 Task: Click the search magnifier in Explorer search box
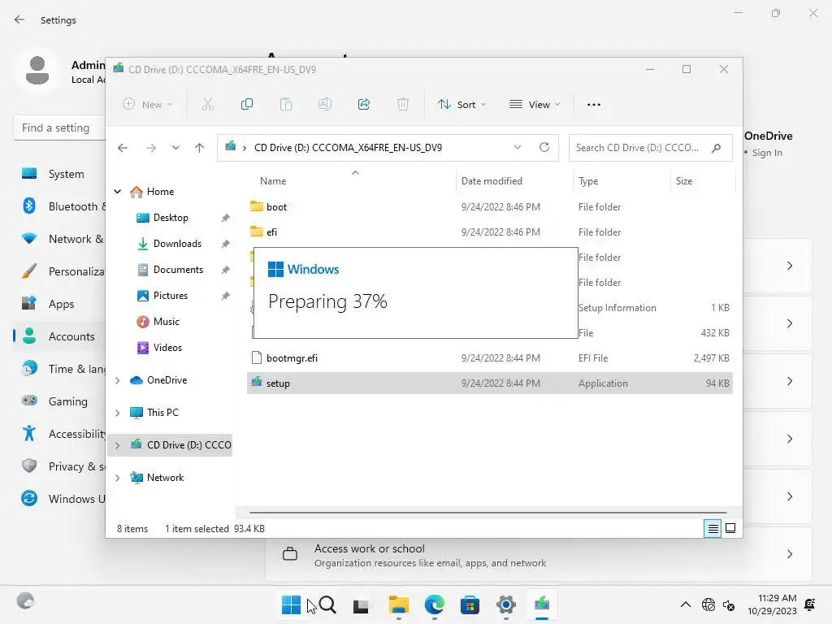tap(717, 148)
